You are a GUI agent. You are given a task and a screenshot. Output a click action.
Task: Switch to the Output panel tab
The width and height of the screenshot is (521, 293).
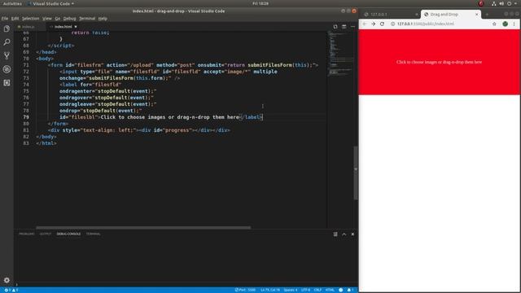(46, 234)
